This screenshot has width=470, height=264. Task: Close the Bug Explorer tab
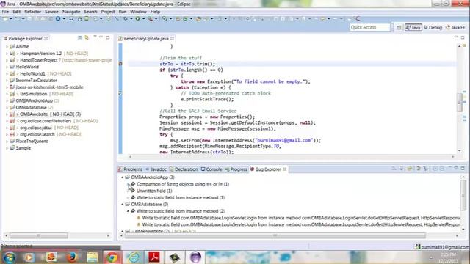284,169
